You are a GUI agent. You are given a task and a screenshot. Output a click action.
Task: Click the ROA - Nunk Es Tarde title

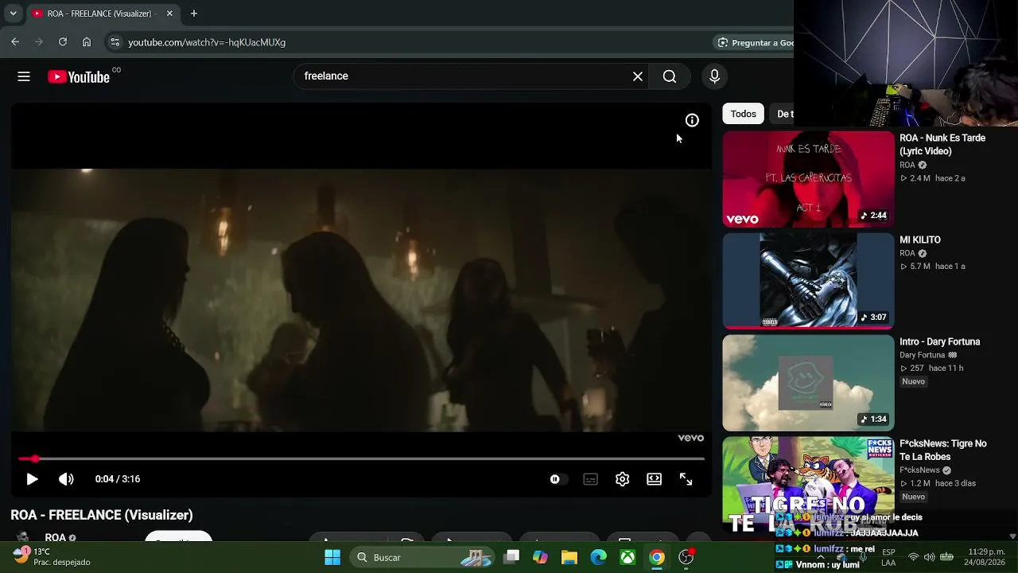click(x=942, y=144)
